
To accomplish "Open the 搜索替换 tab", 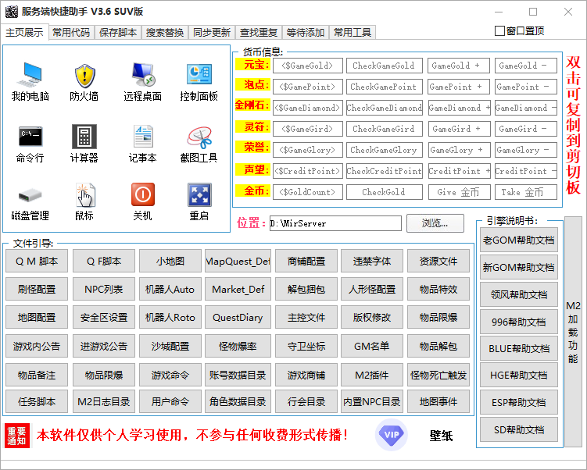I will [x=165, y=33].
